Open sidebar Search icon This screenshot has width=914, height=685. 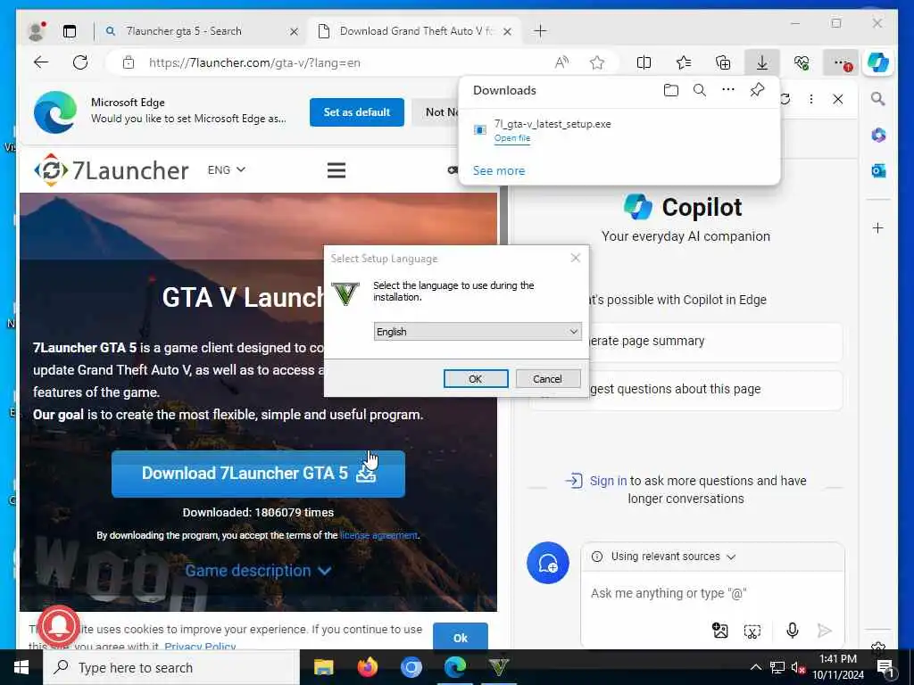(878, 99)
